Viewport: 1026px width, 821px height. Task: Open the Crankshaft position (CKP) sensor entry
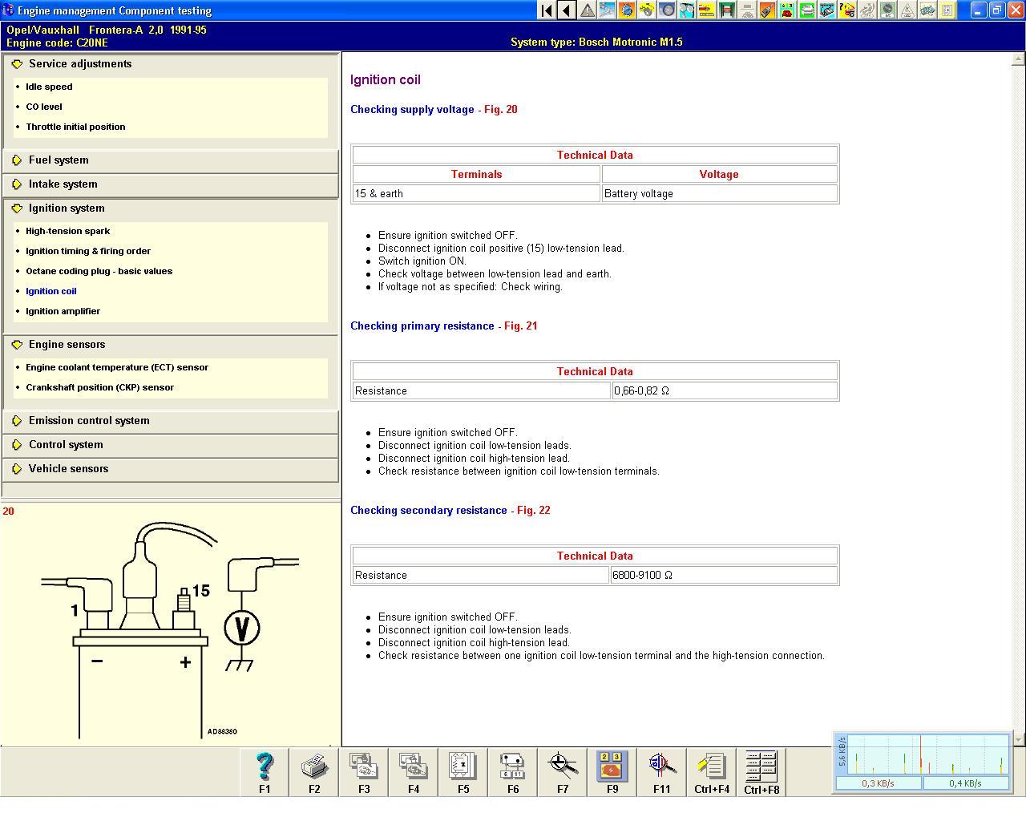point(99,387)
